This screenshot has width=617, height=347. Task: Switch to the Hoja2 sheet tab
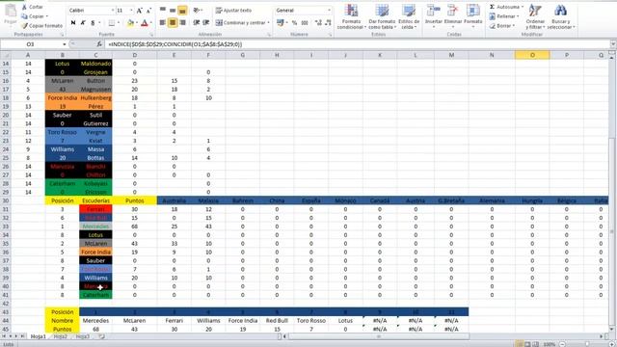[60, 336]
